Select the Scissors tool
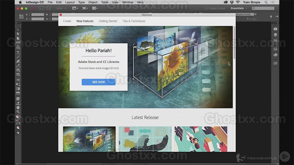The image size is (294, 165). (x=18, y=80)
